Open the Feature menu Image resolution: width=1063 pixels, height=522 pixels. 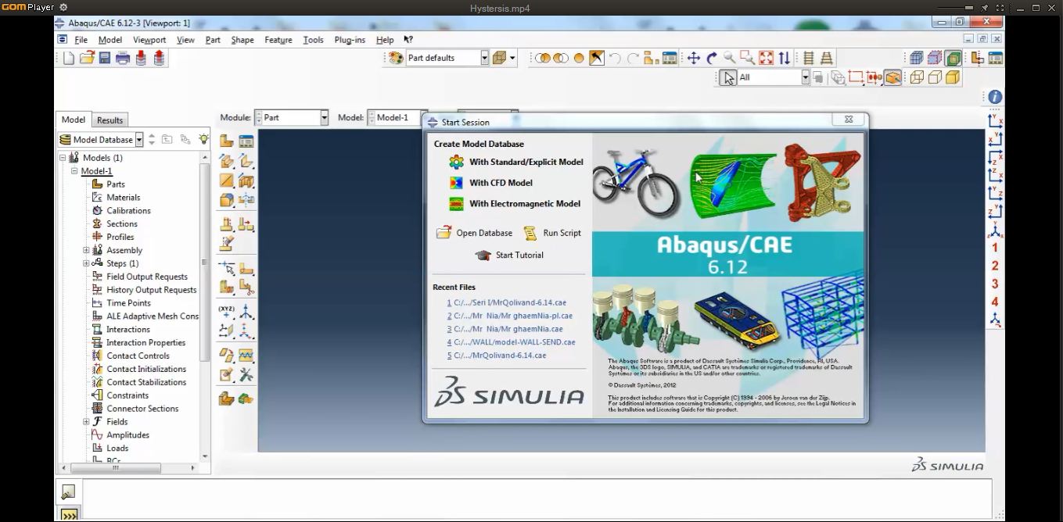(x=278, y=40)
